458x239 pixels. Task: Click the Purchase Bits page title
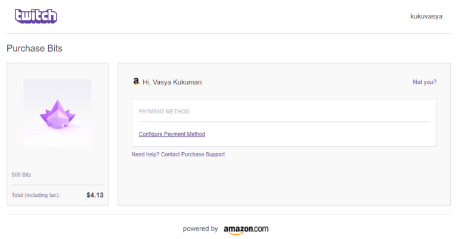tap(35, 48)
